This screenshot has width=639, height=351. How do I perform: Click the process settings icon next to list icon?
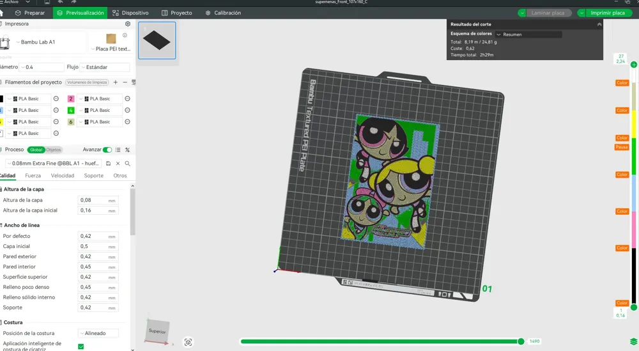(128, 150)
